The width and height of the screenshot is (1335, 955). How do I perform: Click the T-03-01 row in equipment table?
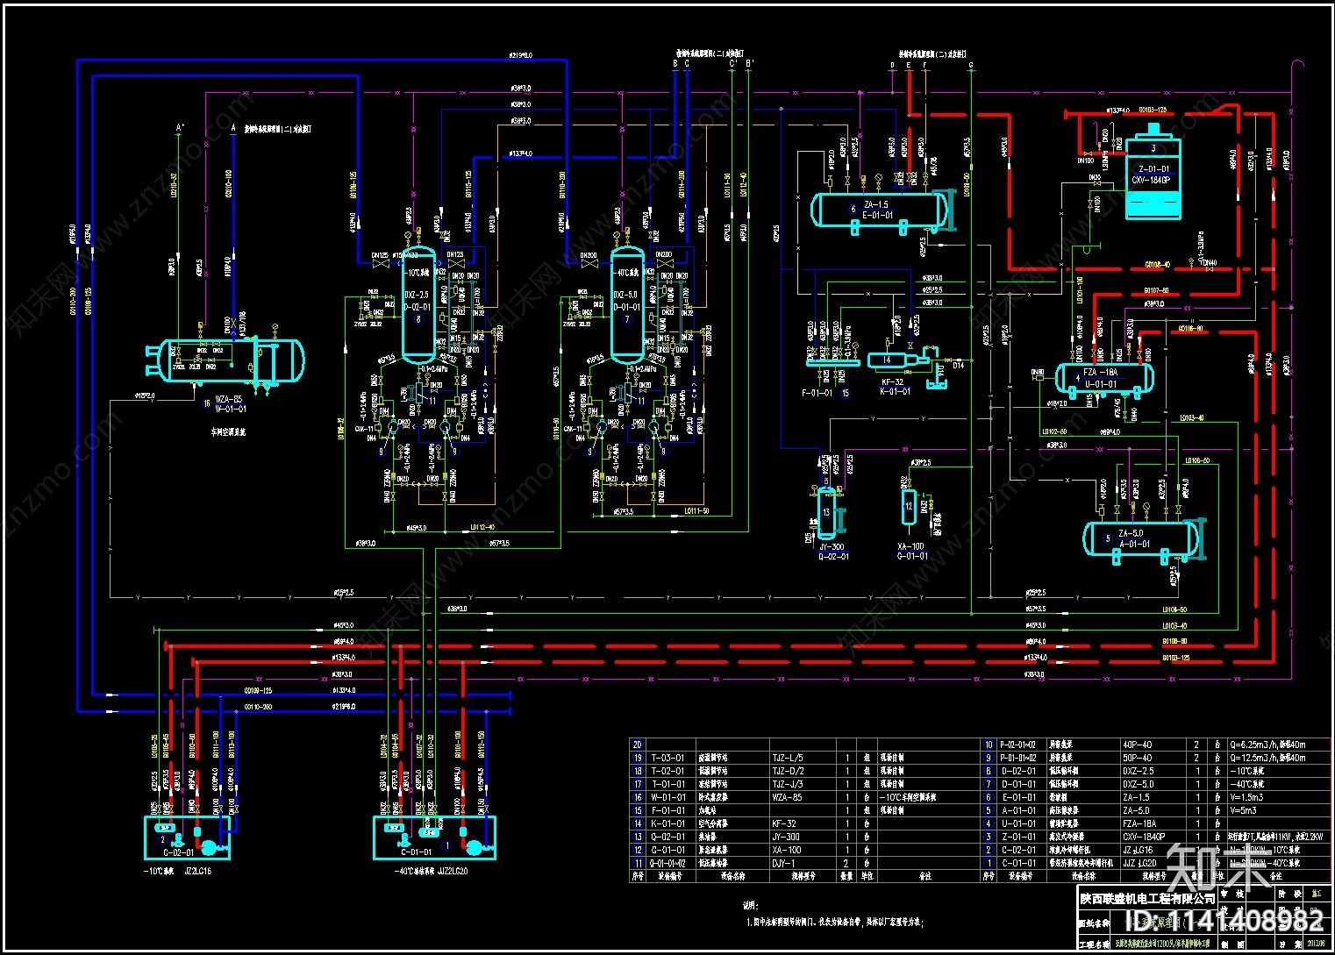[x=803, y=758]
